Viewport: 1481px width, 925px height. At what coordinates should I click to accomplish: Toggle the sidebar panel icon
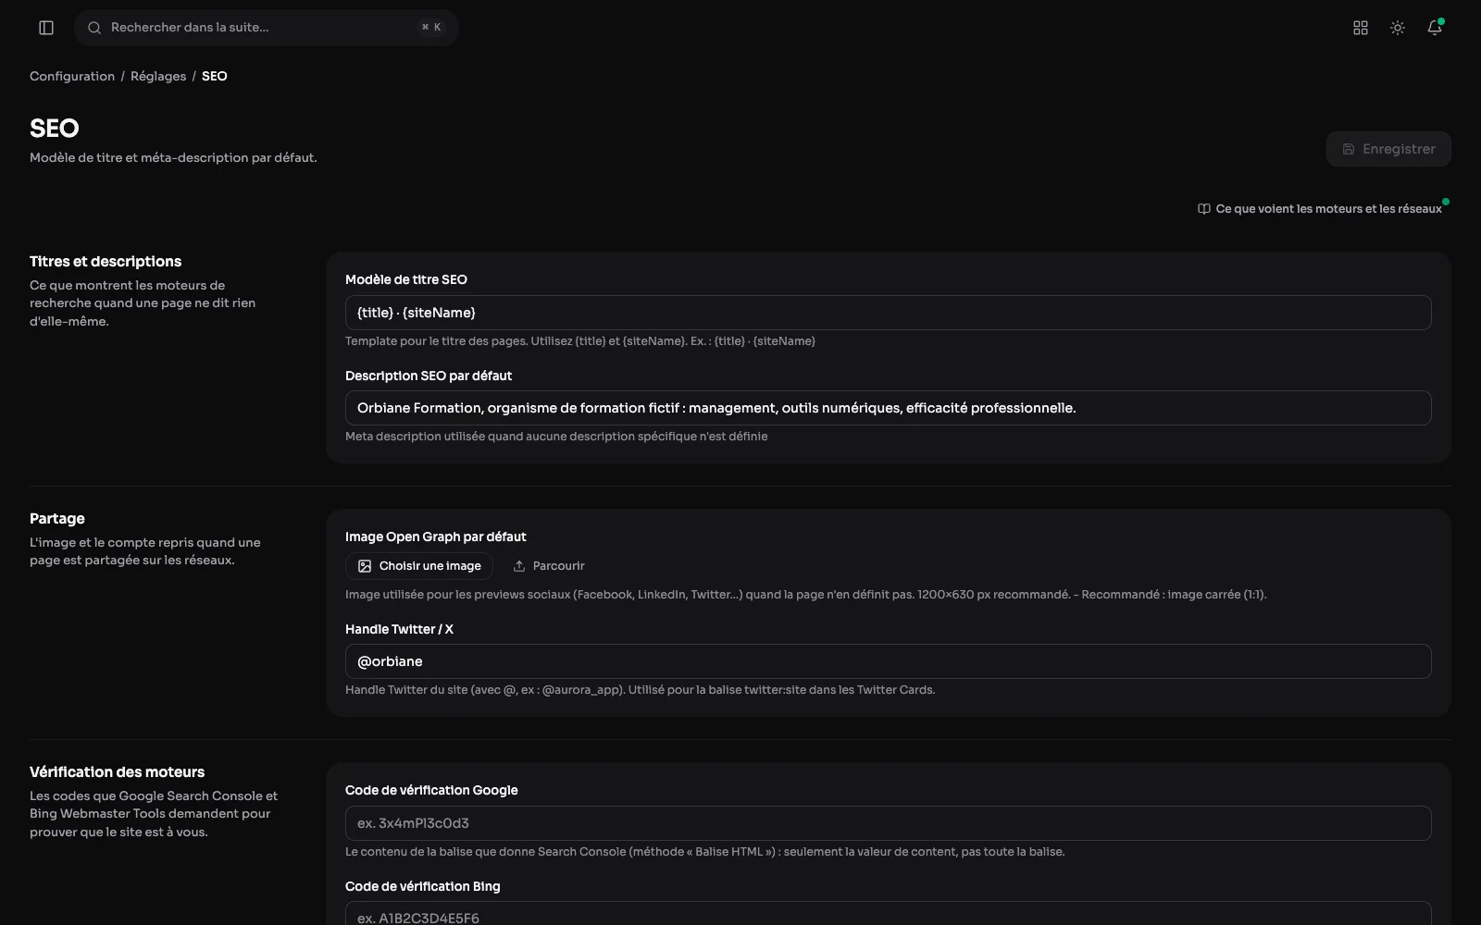pos(46,28)
